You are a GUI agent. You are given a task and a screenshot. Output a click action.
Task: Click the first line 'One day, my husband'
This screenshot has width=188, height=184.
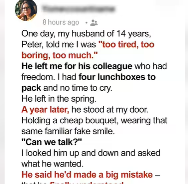point(64,34)
